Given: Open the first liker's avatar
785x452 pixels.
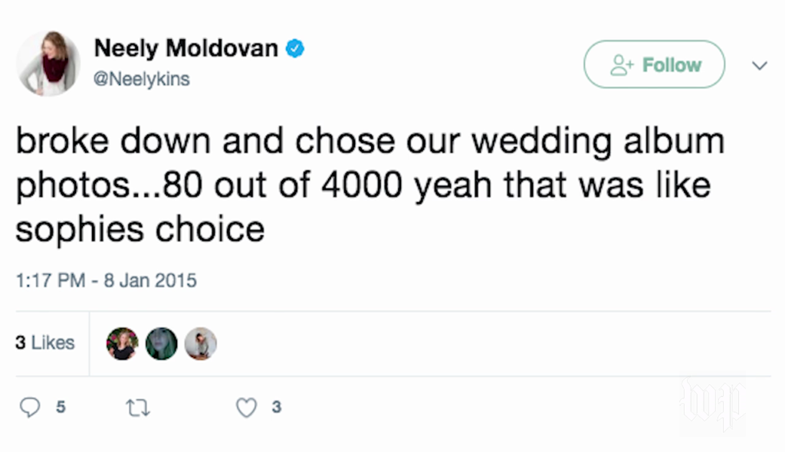Looking at the screenshot, I should (x=122, y=343).
